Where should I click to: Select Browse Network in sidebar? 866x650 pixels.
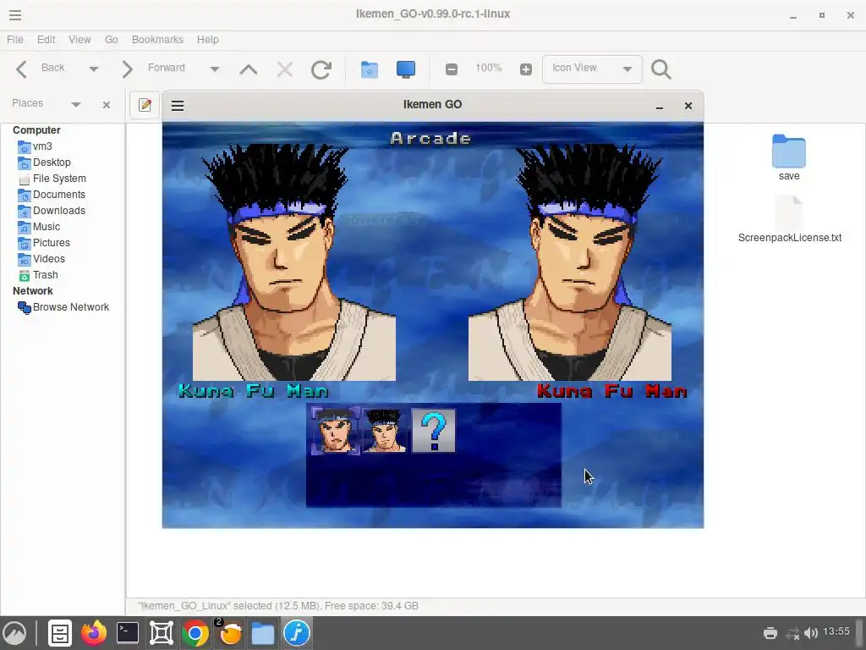(x=70, y=307)
